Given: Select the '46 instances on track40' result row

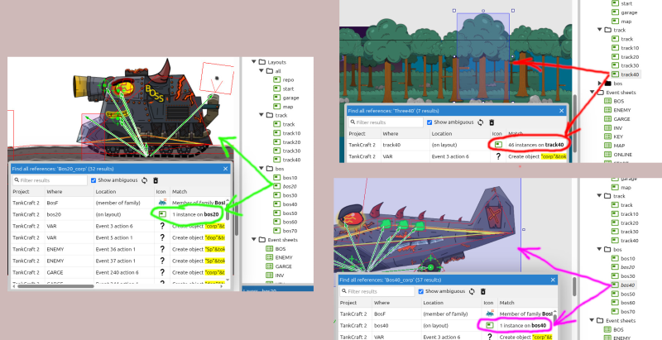Looking at the screenshot, I should pos(536,144).
